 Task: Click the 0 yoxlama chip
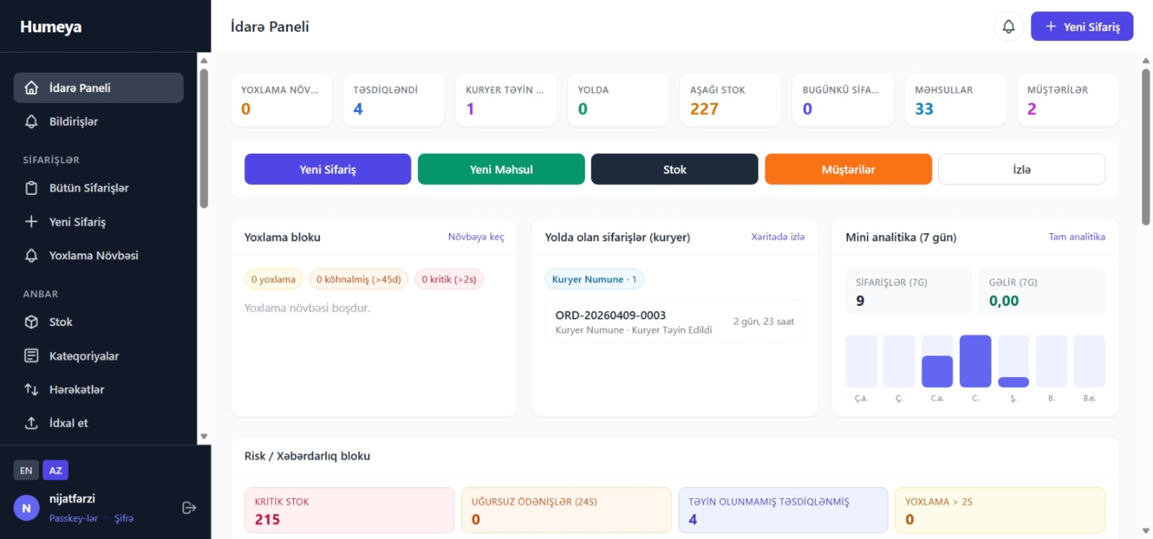[273, 279]
